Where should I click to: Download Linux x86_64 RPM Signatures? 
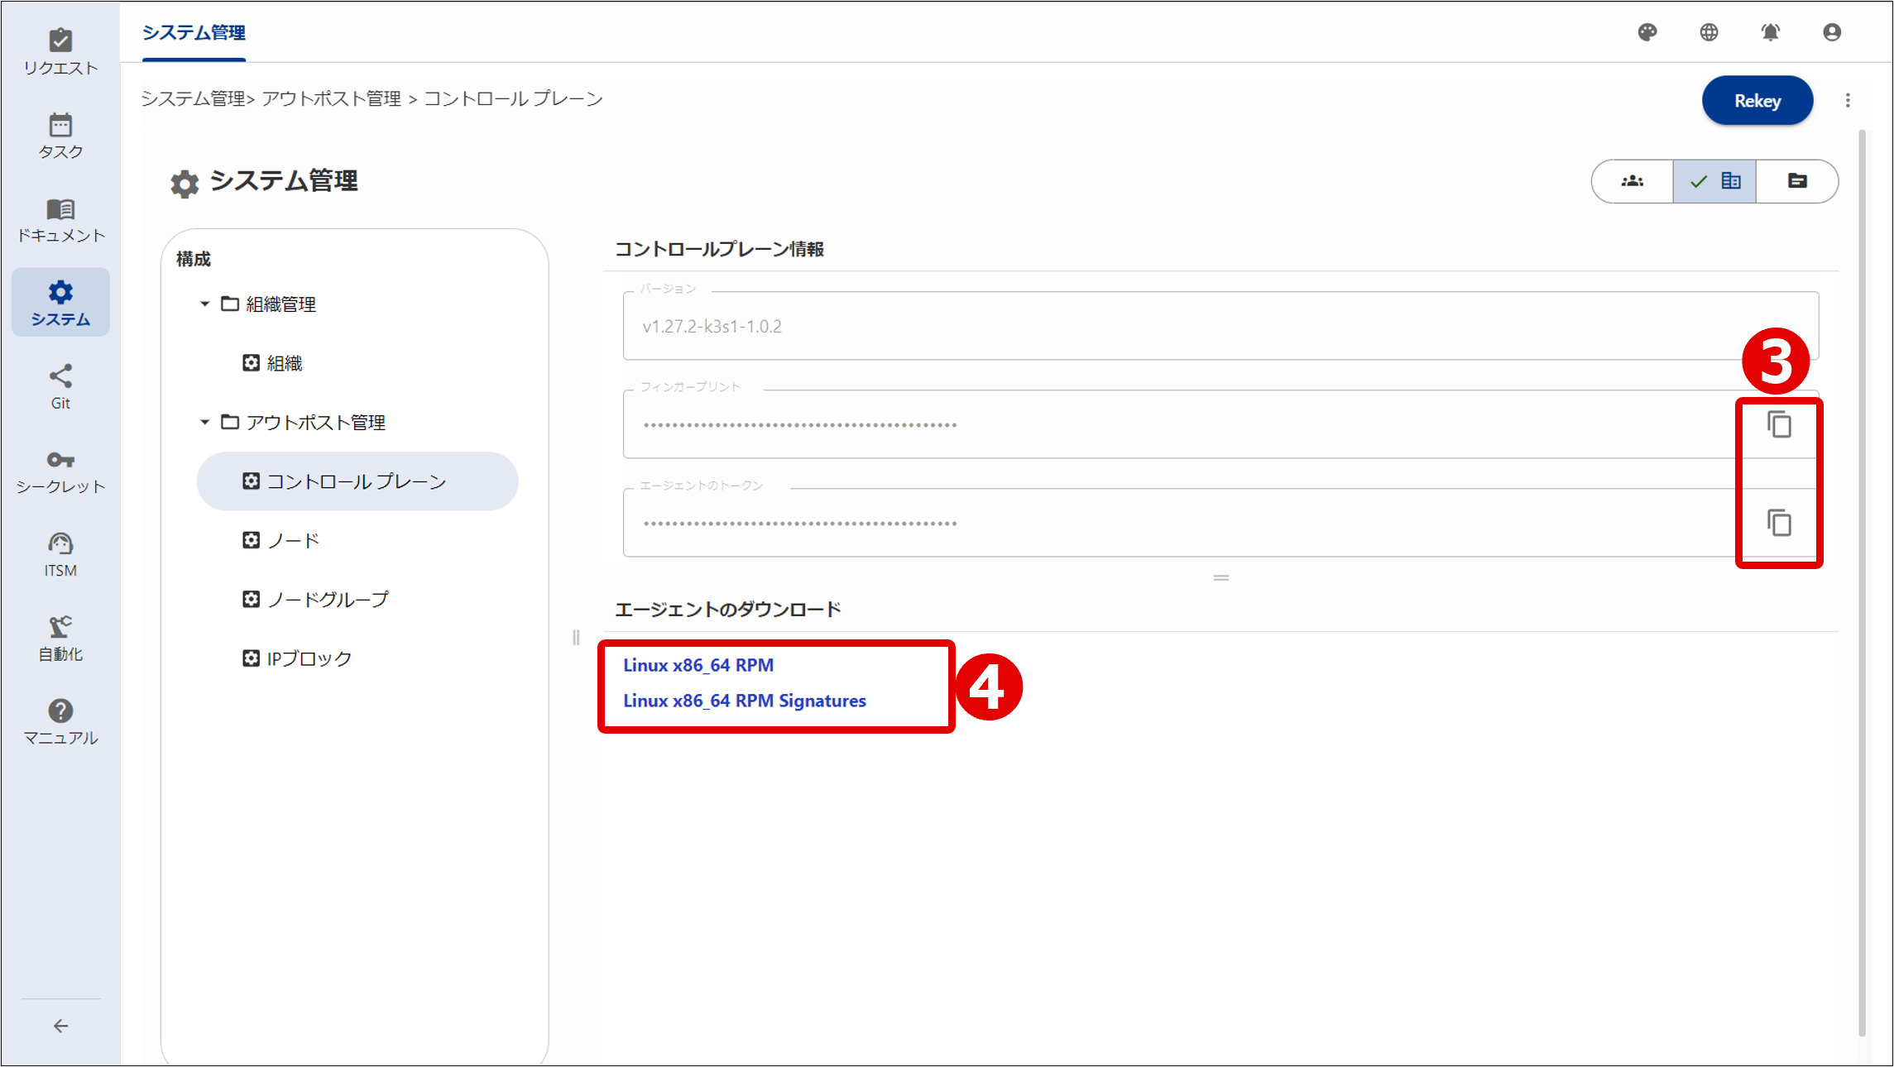coord(744,701)
